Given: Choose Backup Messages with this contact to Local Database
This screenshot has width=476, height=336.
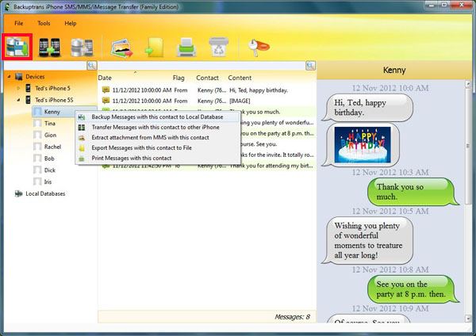Looking at the screenshot, I should pyautogui.click(x=157, y=117).
